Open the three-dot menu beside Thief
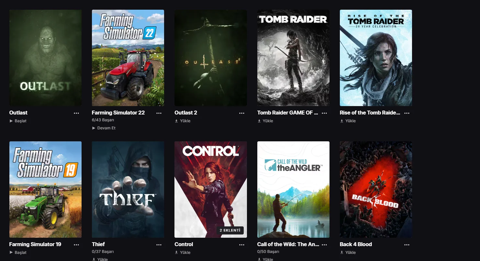Image resolution: width=480 pixels, height=261 pixels. (159, 245)
